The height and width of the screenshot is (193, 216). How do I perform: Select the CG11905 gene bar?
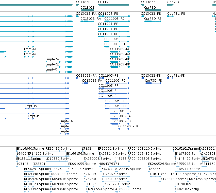[x=113, y=5]
